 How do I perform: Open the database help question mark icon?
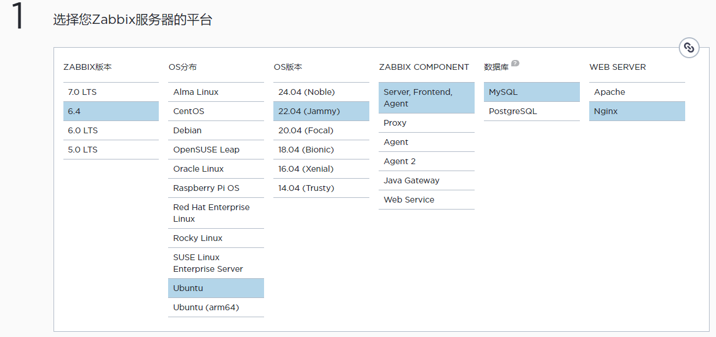tap(515, 63)
